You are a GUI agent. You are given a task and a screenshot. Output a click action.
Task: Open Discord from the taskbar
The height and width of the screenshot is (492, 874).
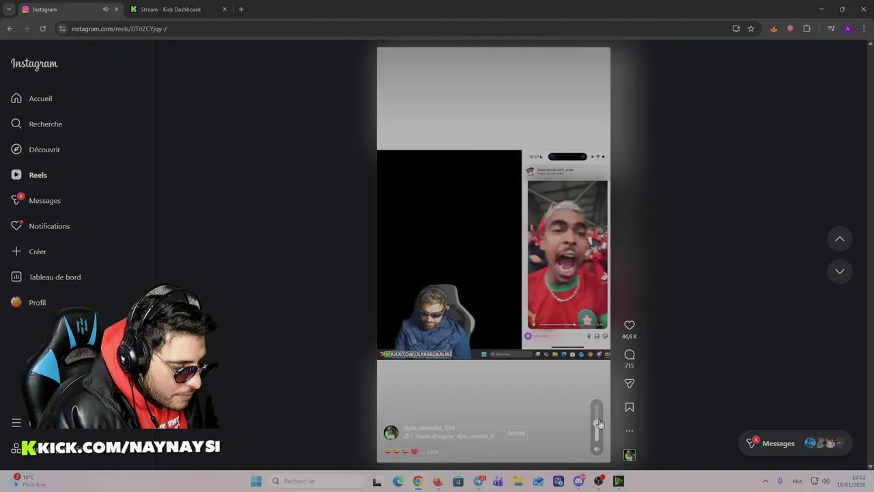click(579, 481)
